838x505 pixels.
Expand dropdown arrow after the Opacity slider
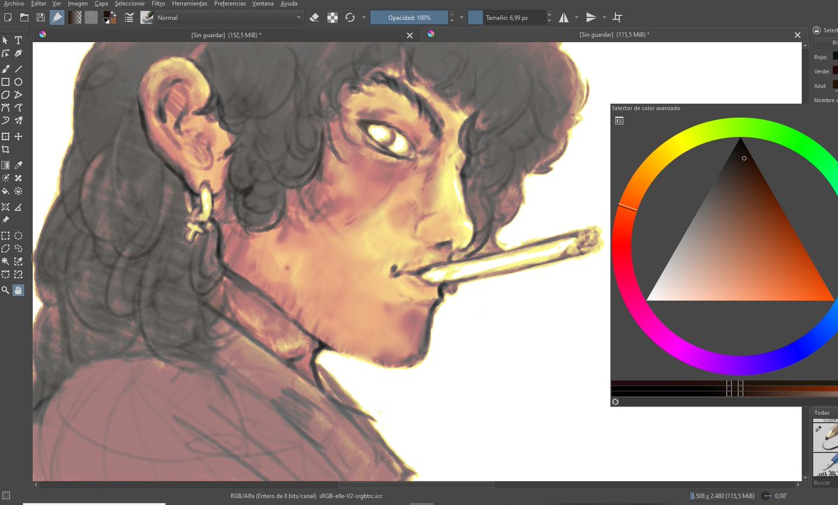461,17
